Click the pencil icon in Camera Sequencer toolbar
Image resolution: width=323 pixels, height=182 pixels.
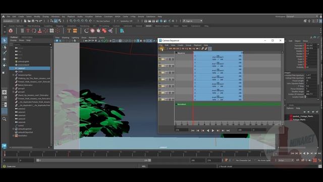[x=202, y=49]
